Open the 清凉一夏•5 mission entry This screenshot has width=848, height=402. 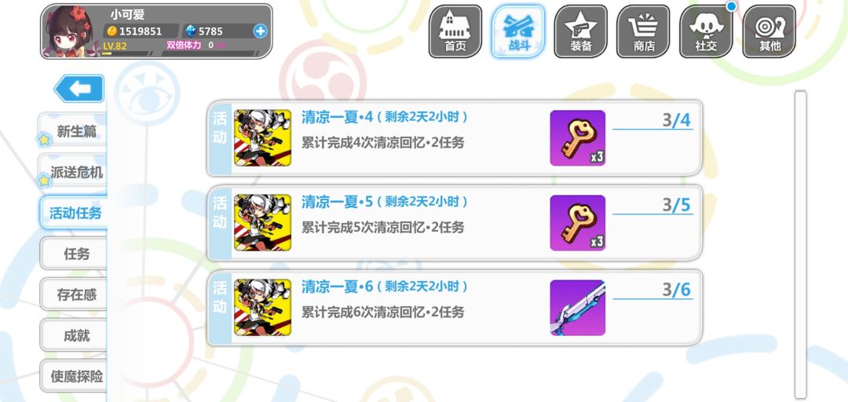coord(455,223)
